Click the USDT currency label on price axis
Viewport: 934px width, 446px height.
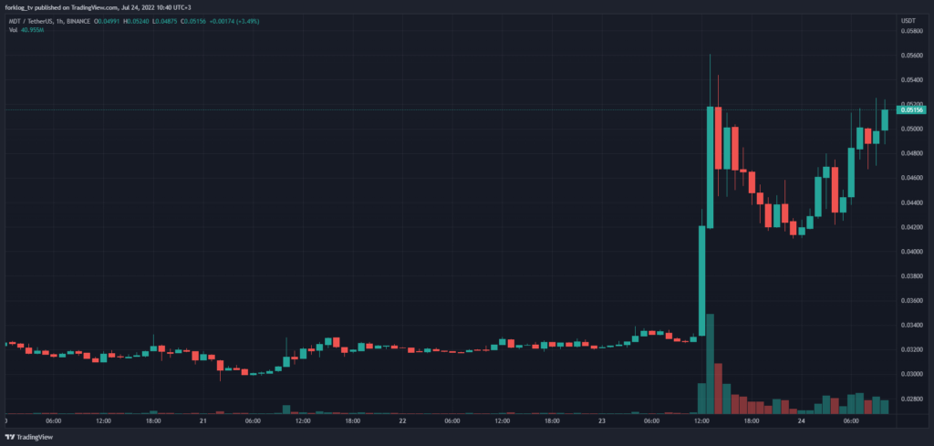(x=908, y=19)
